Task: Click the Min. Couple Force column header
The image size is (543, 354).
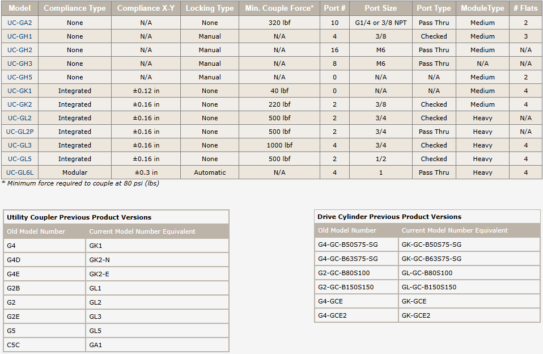Action: click(x=279, y=8)
